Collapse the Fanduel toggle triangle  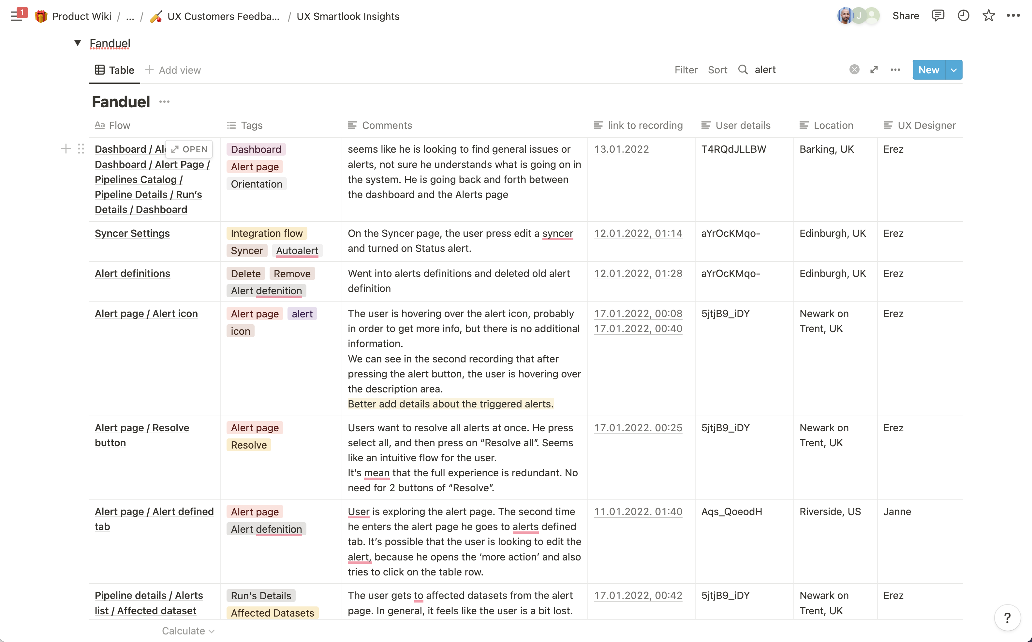point(78,43)
